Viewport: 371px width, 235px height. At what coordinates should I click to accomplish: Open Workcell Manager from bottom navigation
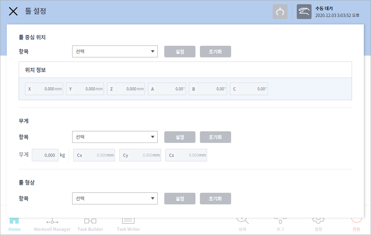(x=52, y=225)
